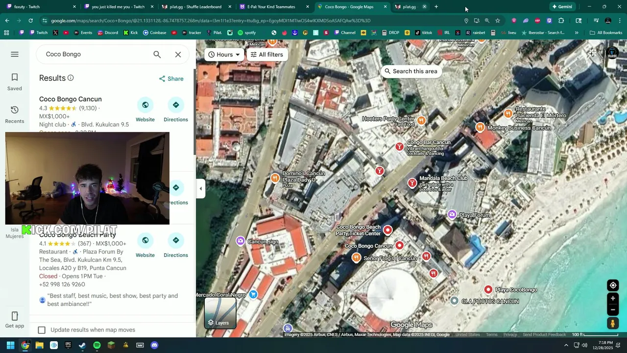Share the search results
Screen dimensions: 627x353
tap(171, 78)
